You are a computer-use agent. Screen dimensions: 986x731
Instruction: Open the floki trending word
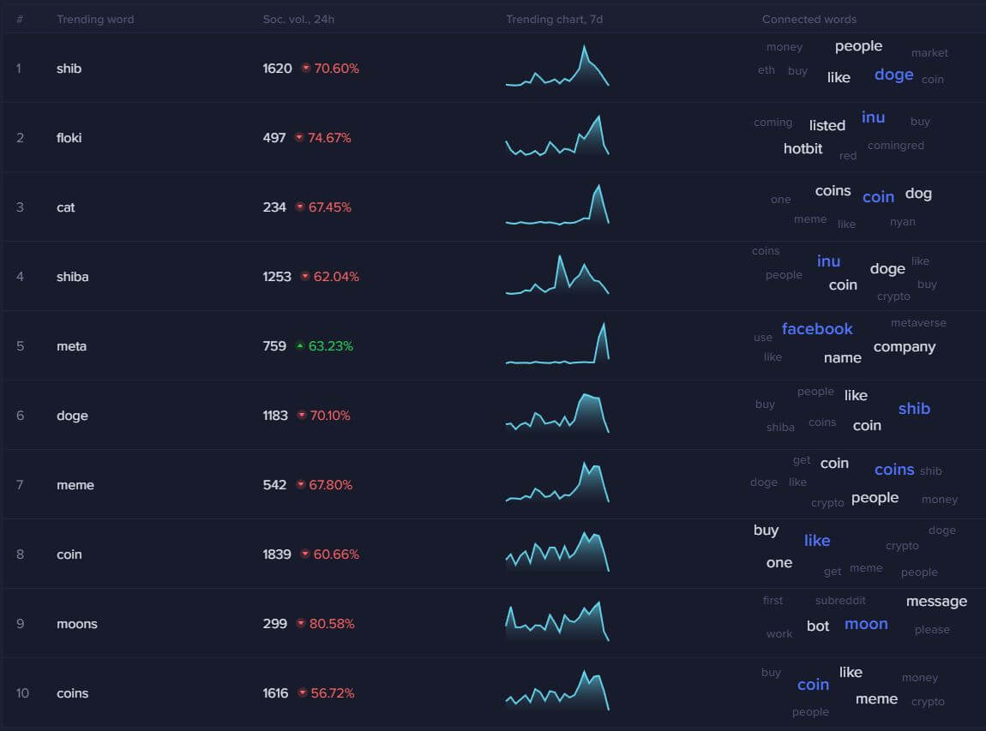click(x=69, y=138)
